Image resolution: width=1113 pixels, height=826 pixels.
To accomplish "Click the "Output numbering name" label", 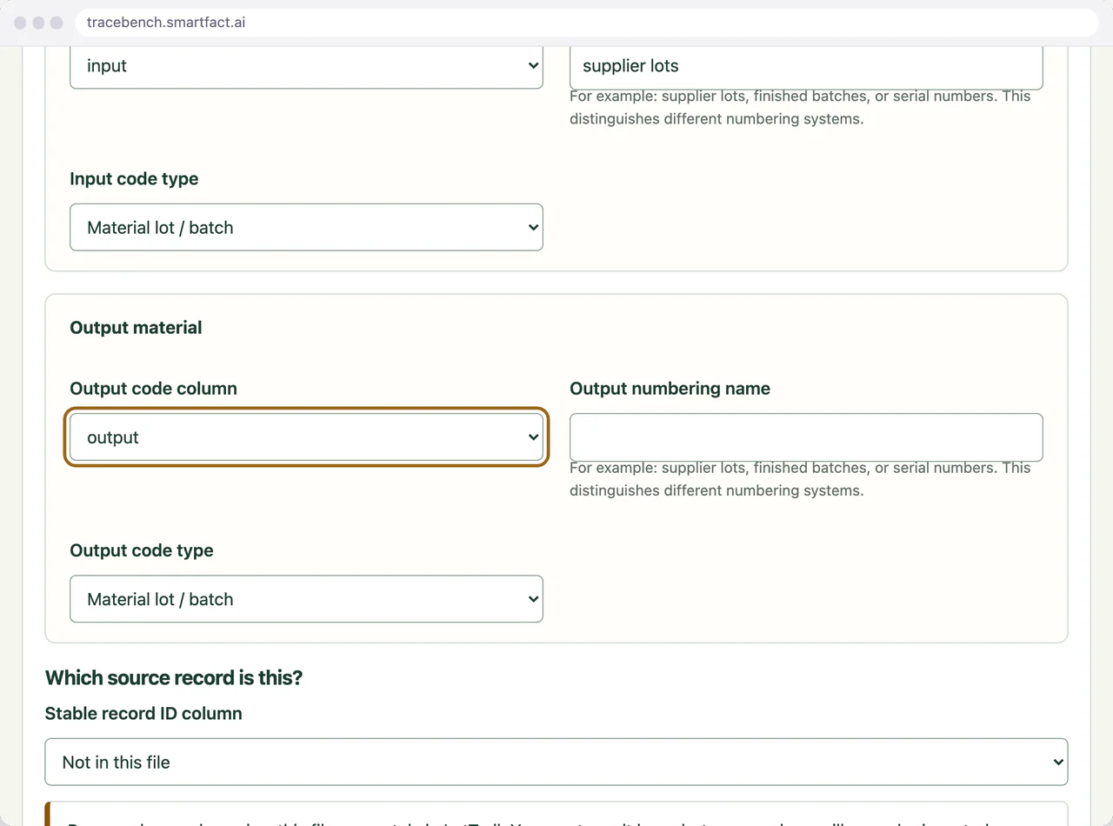I will (x=670, y=389).
